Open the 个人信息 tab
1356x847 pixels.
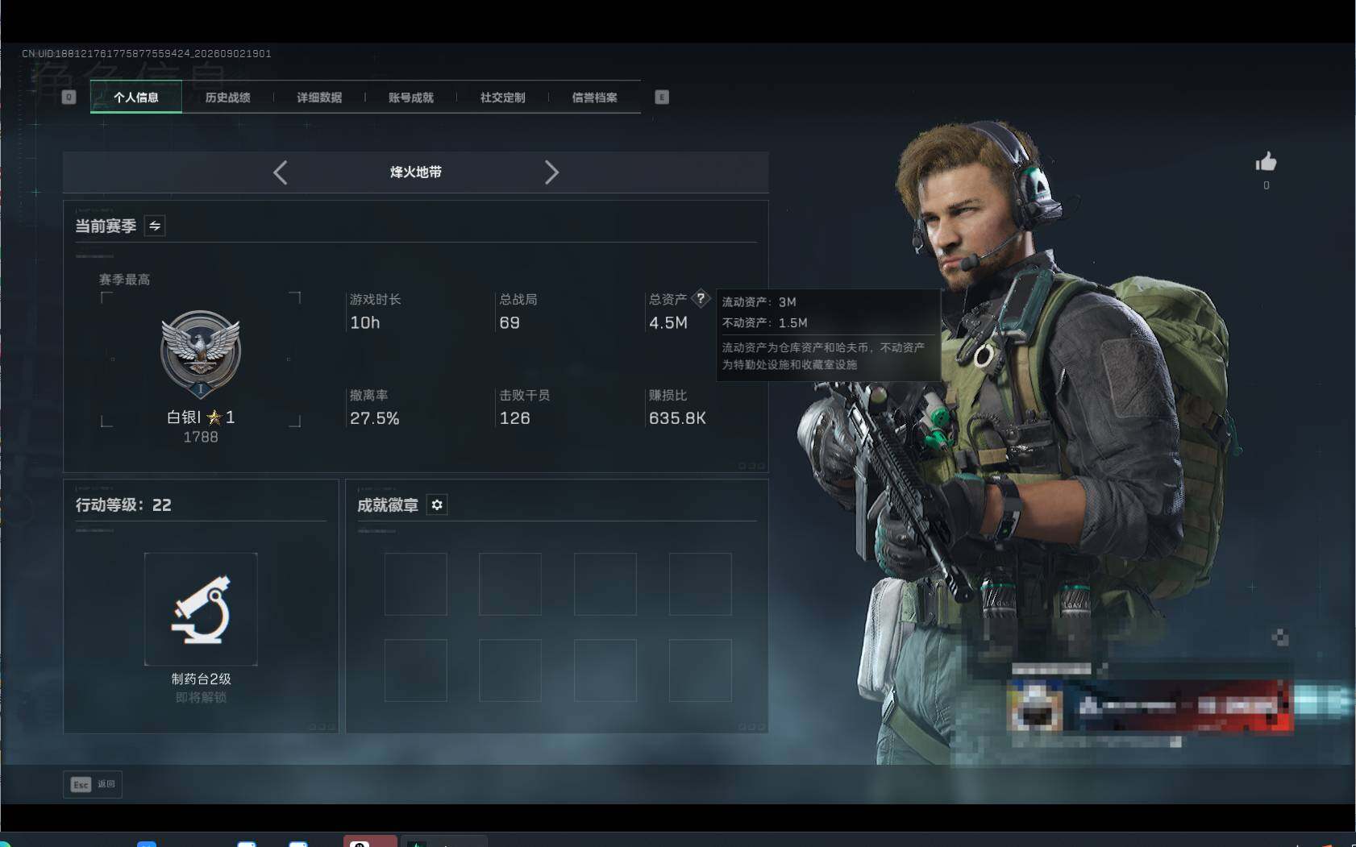[136, 98]
